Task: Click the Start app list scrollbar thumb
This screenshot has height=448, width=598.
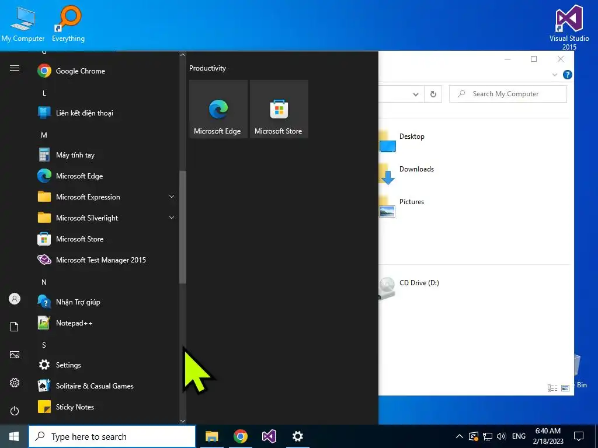Action: click(183, 227)
